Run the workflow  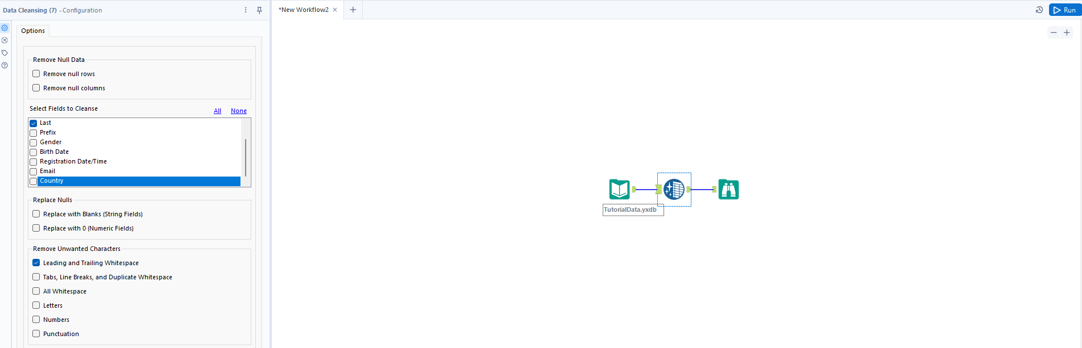[x=1064, y=10]
